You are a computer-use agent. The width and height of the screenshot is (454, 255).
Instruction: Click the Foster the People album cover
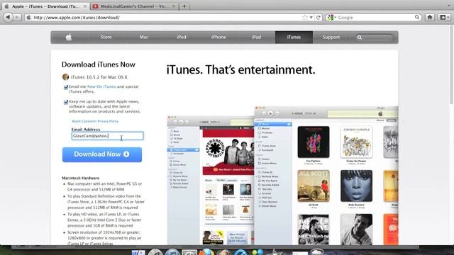[356, 142]
